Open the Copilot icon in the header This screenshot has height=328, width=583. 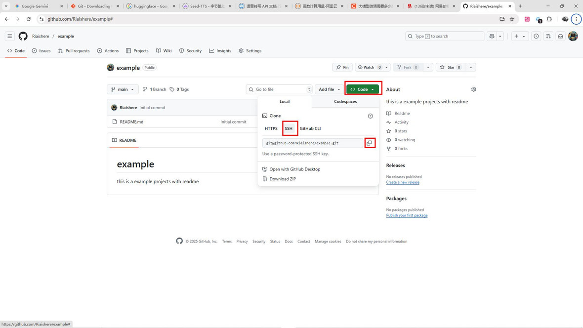(492, 36)
